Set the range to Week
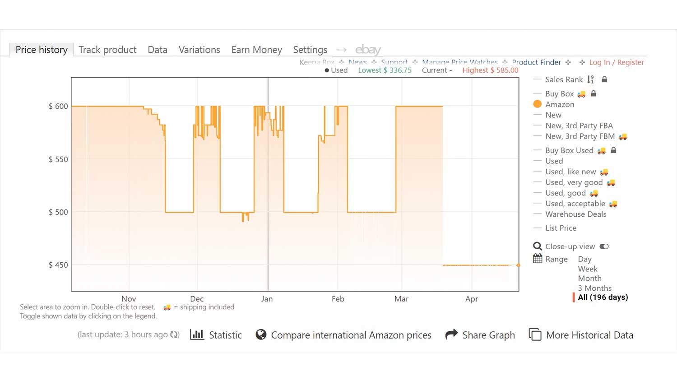677x381 pixels. (587, 269)
